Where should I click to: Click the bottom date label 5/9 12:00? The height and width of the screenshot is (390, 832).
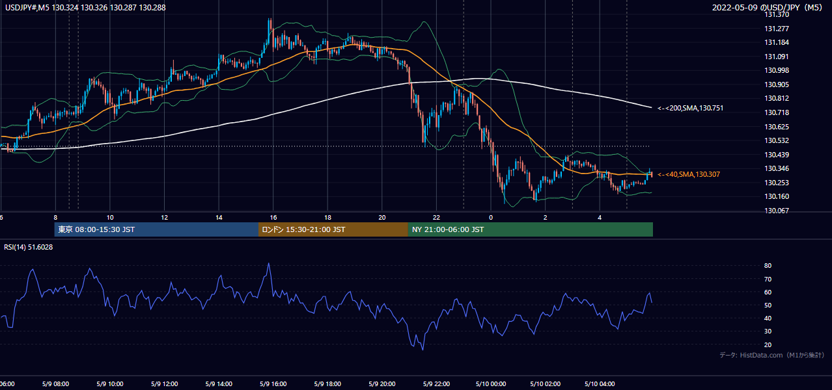[x=164, y=383]
